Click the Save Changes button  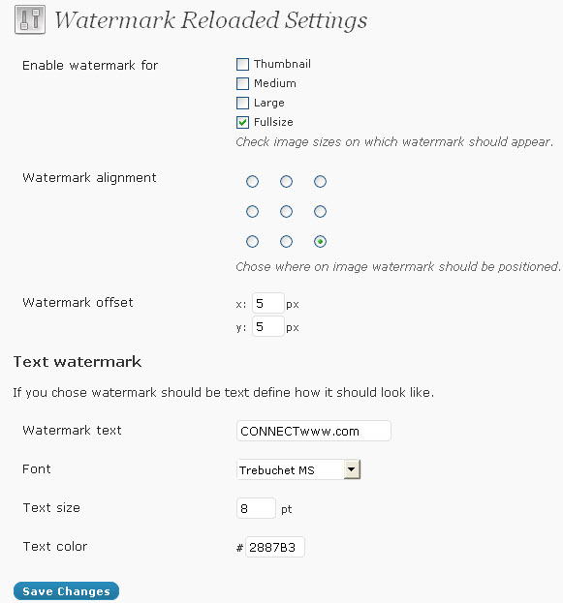pos(66,591)
